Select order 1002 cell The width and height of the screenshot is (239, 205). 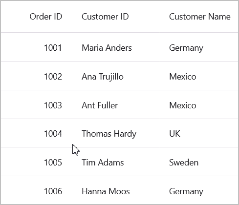[x=36, y=76]
